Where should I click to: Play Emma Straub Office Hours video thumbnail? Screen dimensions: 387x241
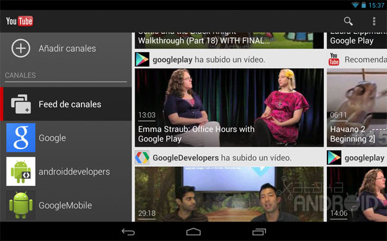(229, 107)
